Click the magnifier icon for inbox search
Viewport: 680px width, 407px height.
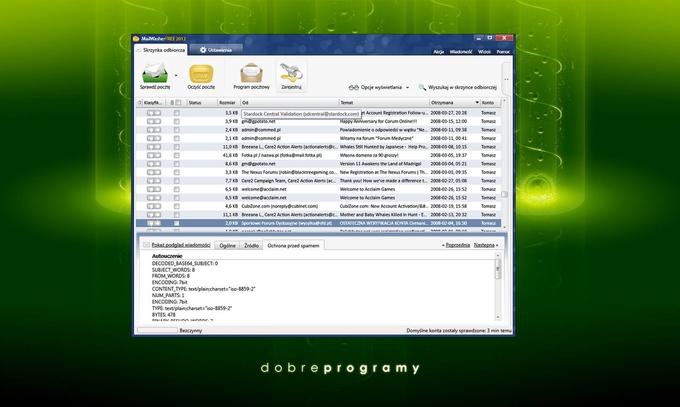click(422, 88)
